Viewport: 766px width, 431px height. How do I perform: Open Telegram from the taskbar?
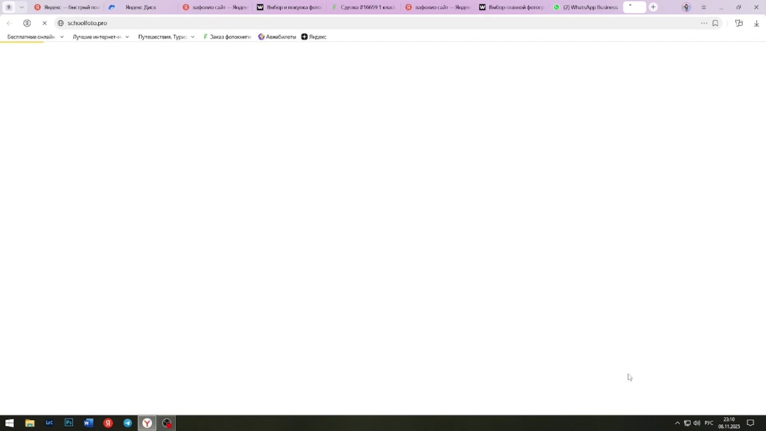(x=128, y=423)
